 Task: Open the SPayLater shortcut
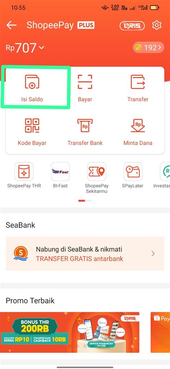click(x=133, y=171)
